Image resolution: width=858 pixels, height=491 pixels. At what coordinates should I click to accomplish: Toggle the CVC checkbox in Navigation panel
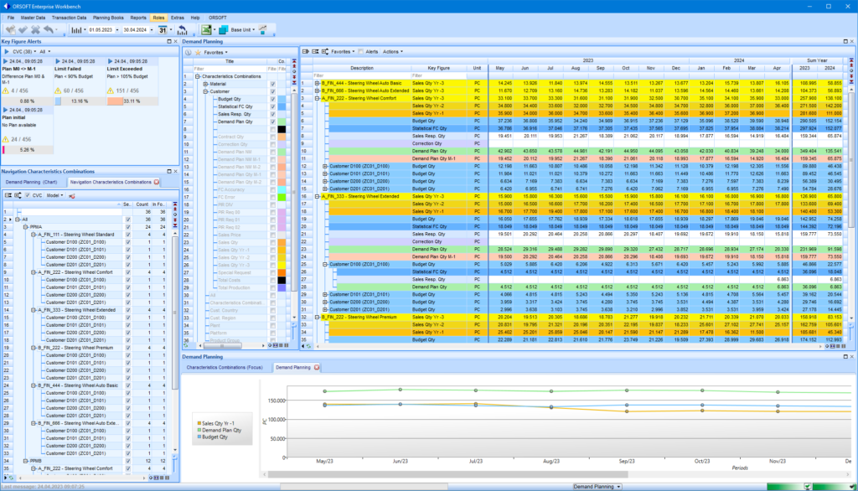[28, 195]
